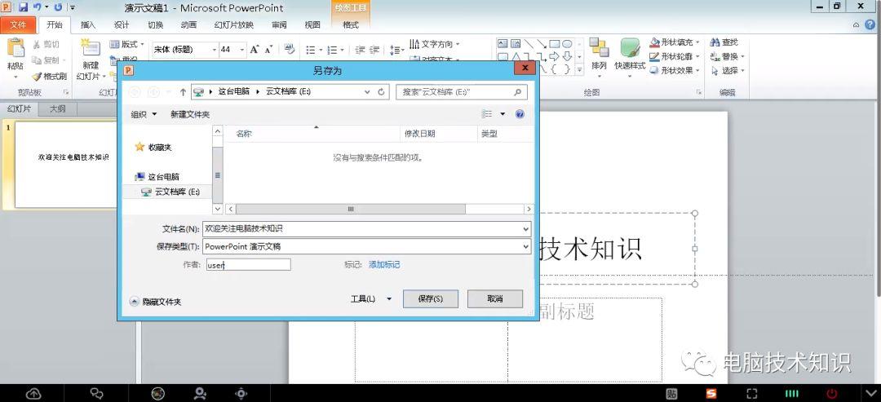Click the Paste (粘贴) clipboard icon
Image resolution: width=881 pixels, height=402 pixels.
click(15, 48)
